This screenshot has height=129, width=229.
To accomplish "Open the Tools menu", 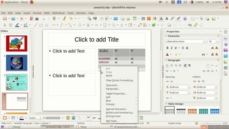I will 70,13.
